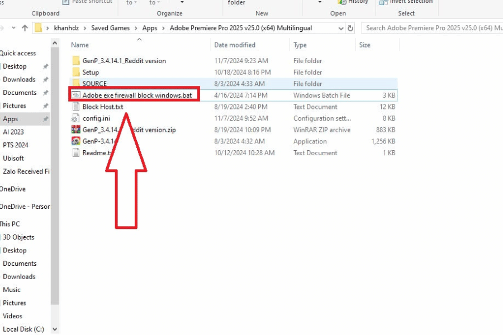Click the Search Adobe Premiere Pro search box

click(x=430, y=28)
